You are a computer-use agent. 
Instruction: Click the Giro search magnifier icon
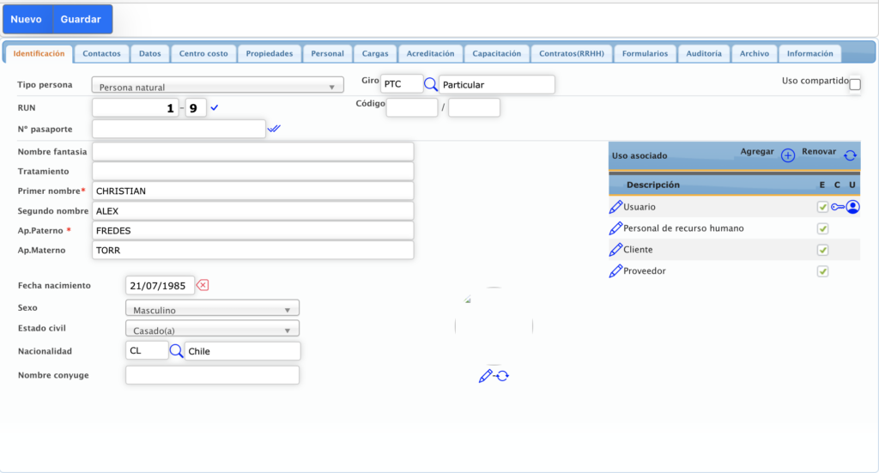(x=431, y=85)
